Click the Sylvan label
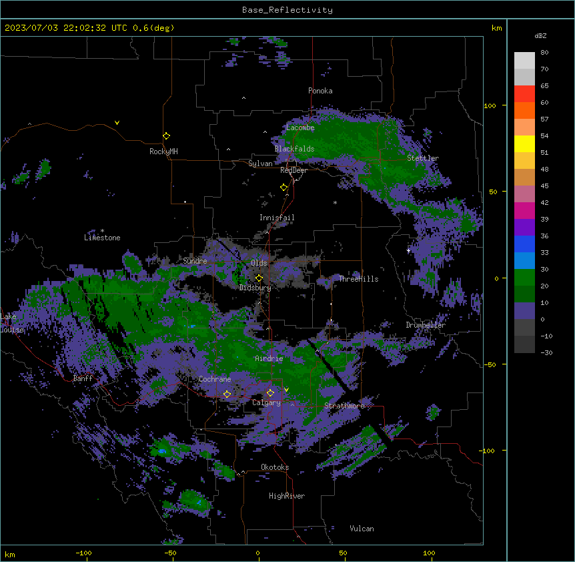The height and width of the screenshot is (562, 575). pos(260,164)
